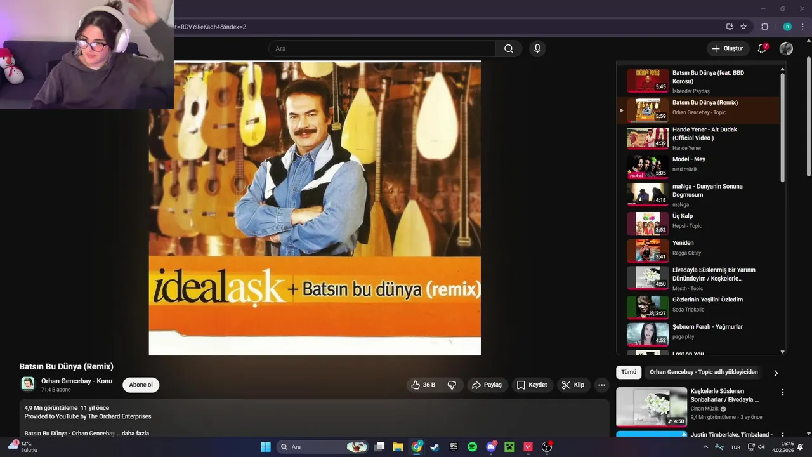Launch Minecraft from the taskbar
This screenshot has width=812, height=457.
pos(509,447)
